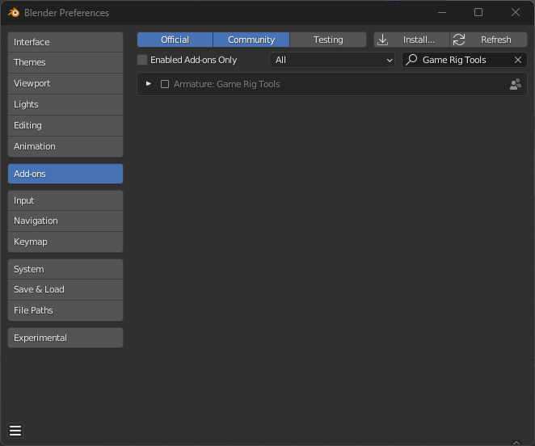Open the Interface preferences section
Screen dimensions: 535x446
click(x=65, y=42)
